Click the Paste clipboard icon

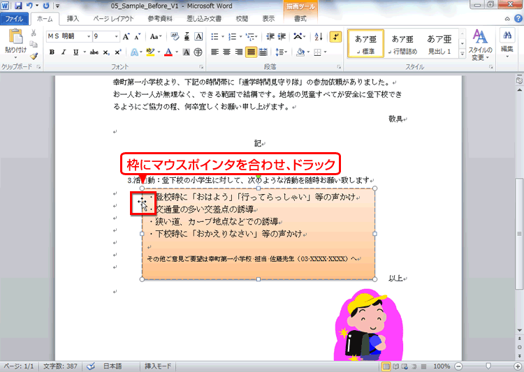pyautogui.click(x=15, y=37)
